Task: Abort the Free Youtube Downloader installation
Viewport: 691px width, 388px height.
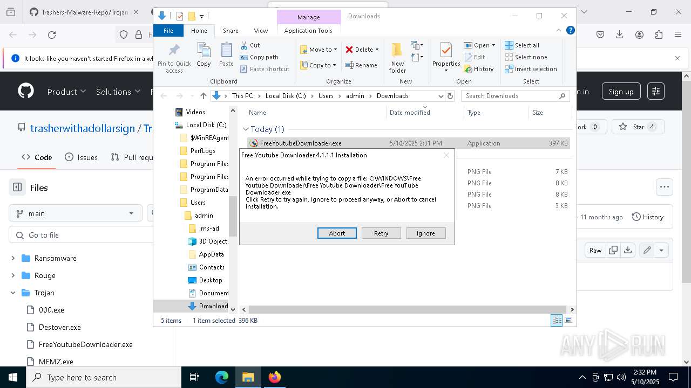Action: click(337, 233)
